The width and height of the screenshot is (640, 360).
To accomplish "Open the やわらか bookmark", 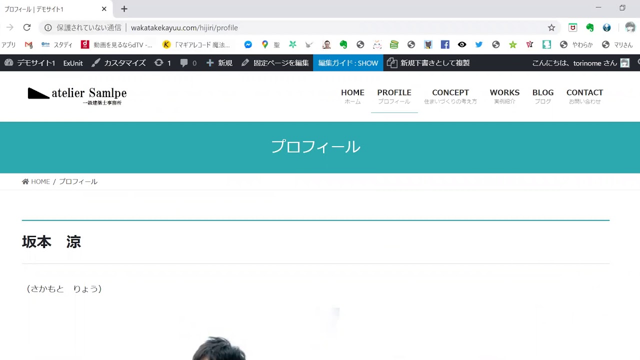I will pos(576,44).
